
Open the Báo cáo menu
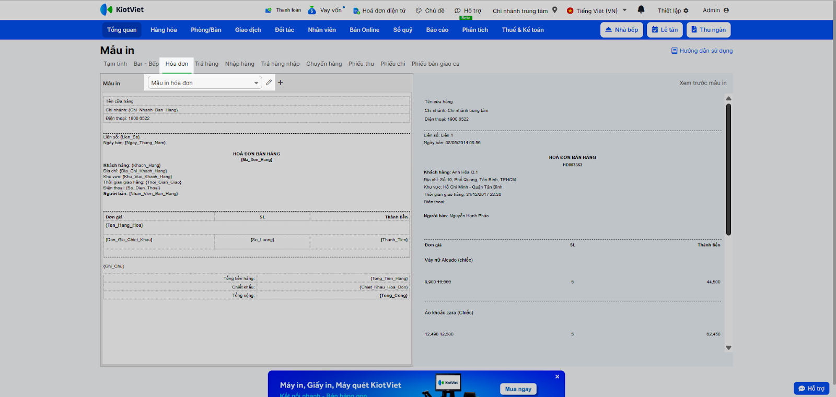pos(437,30)
